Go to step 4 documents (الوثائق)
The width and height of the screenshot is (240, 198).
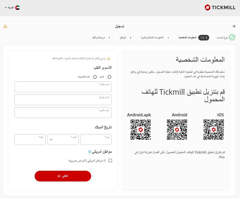click(130, 38)
